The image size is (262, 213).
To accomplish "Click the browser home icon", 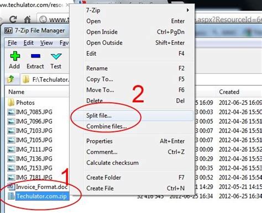I will [28, 19].
